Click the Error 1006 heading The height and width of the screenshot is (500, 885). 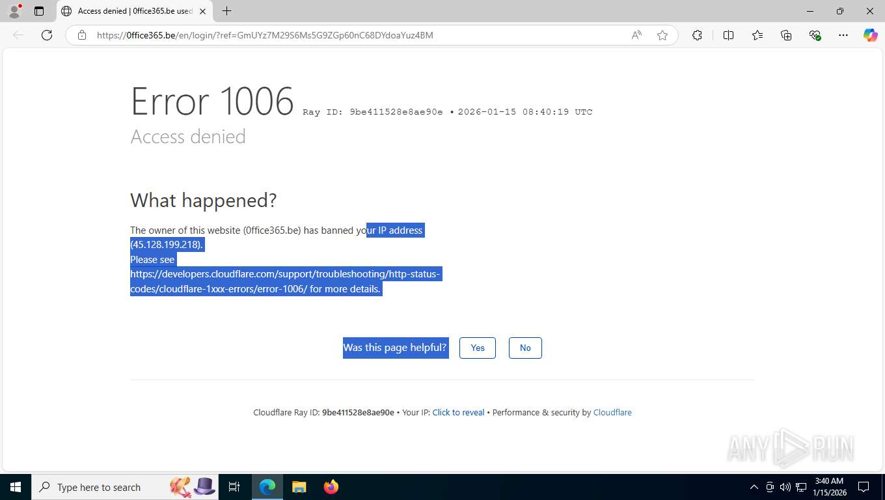[212, 101]
